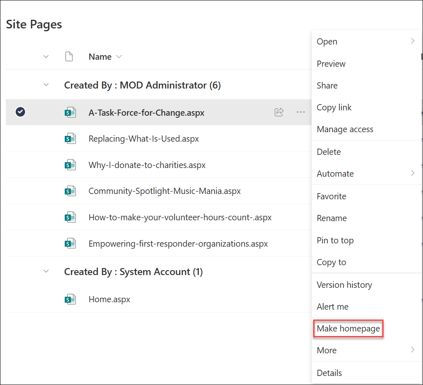Open the ellipsis menu for A-Task-Force-for-Change.aspx
The image size is (423, 385).
(x=301, y=112)
